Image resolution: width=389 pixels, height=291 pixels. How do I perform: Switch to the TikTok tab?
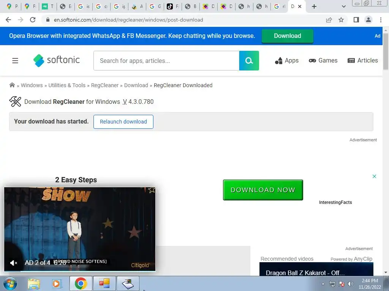coord(173,6)
